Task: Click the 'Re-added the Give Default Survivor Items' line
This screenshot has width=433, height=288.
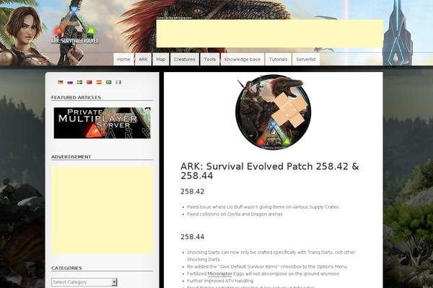Action: (267, 266)
